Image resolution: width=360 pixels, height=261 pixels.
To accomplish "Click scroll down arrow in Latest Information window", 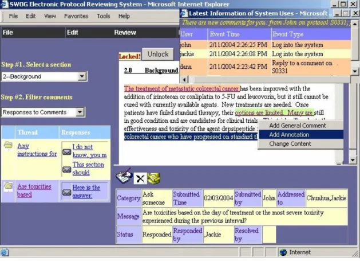I will pos(355,71).
